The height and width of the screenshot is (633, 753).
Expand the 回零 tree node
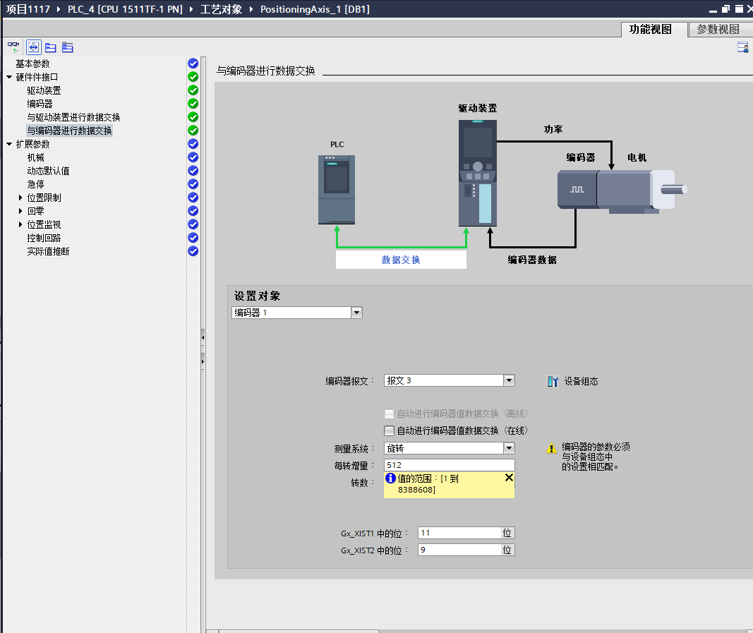pyautogui.click(x=20, y=211)
